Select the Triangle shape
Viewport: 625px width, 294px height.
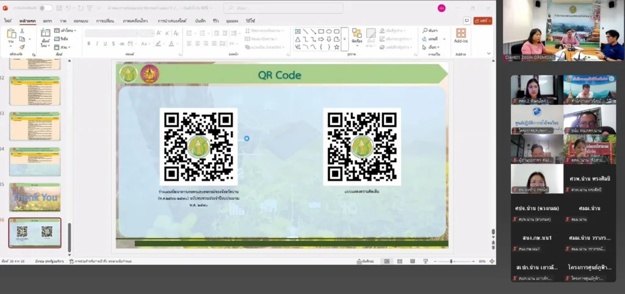point(297,39)
